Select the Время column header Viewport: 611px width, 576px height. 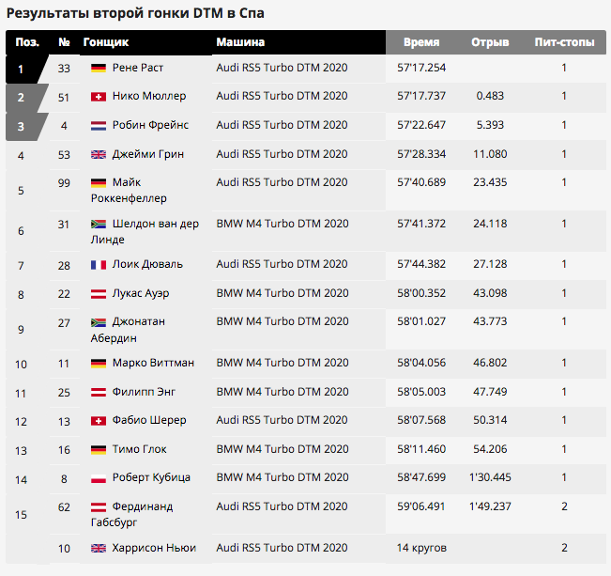click(421, 42)
